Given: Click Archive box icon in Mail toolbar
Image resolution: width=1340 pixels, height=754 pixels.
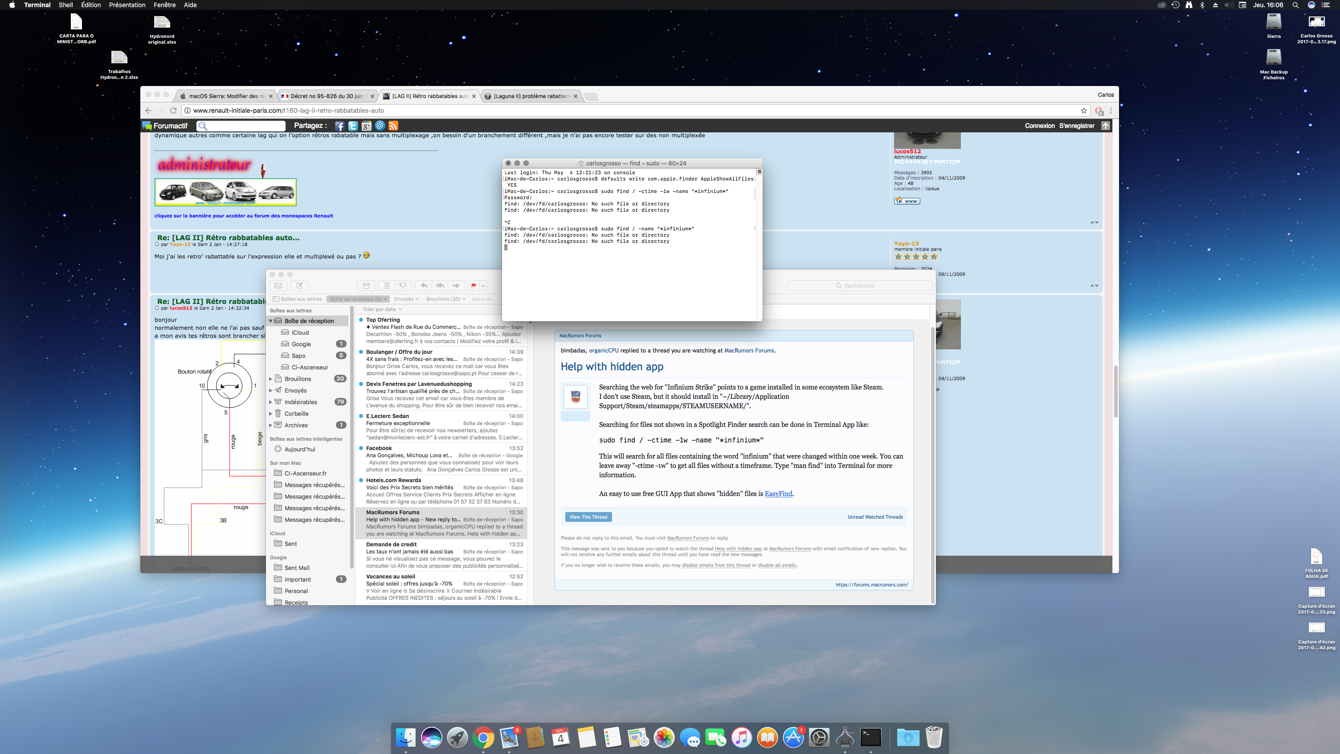Looking at the screenshot, I should tap(366, 286).
